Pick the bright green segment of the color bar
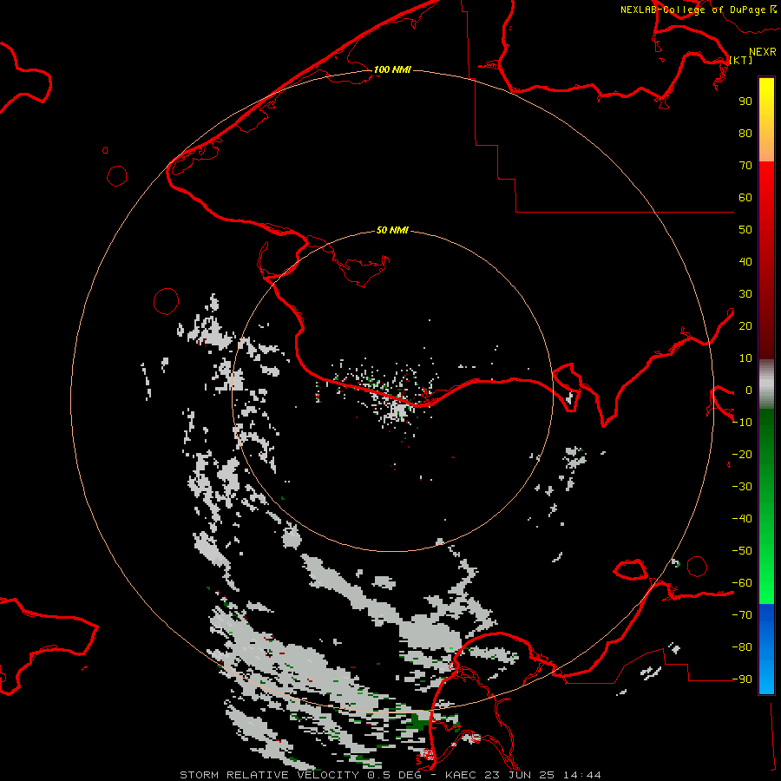 [x=766, y=507]
